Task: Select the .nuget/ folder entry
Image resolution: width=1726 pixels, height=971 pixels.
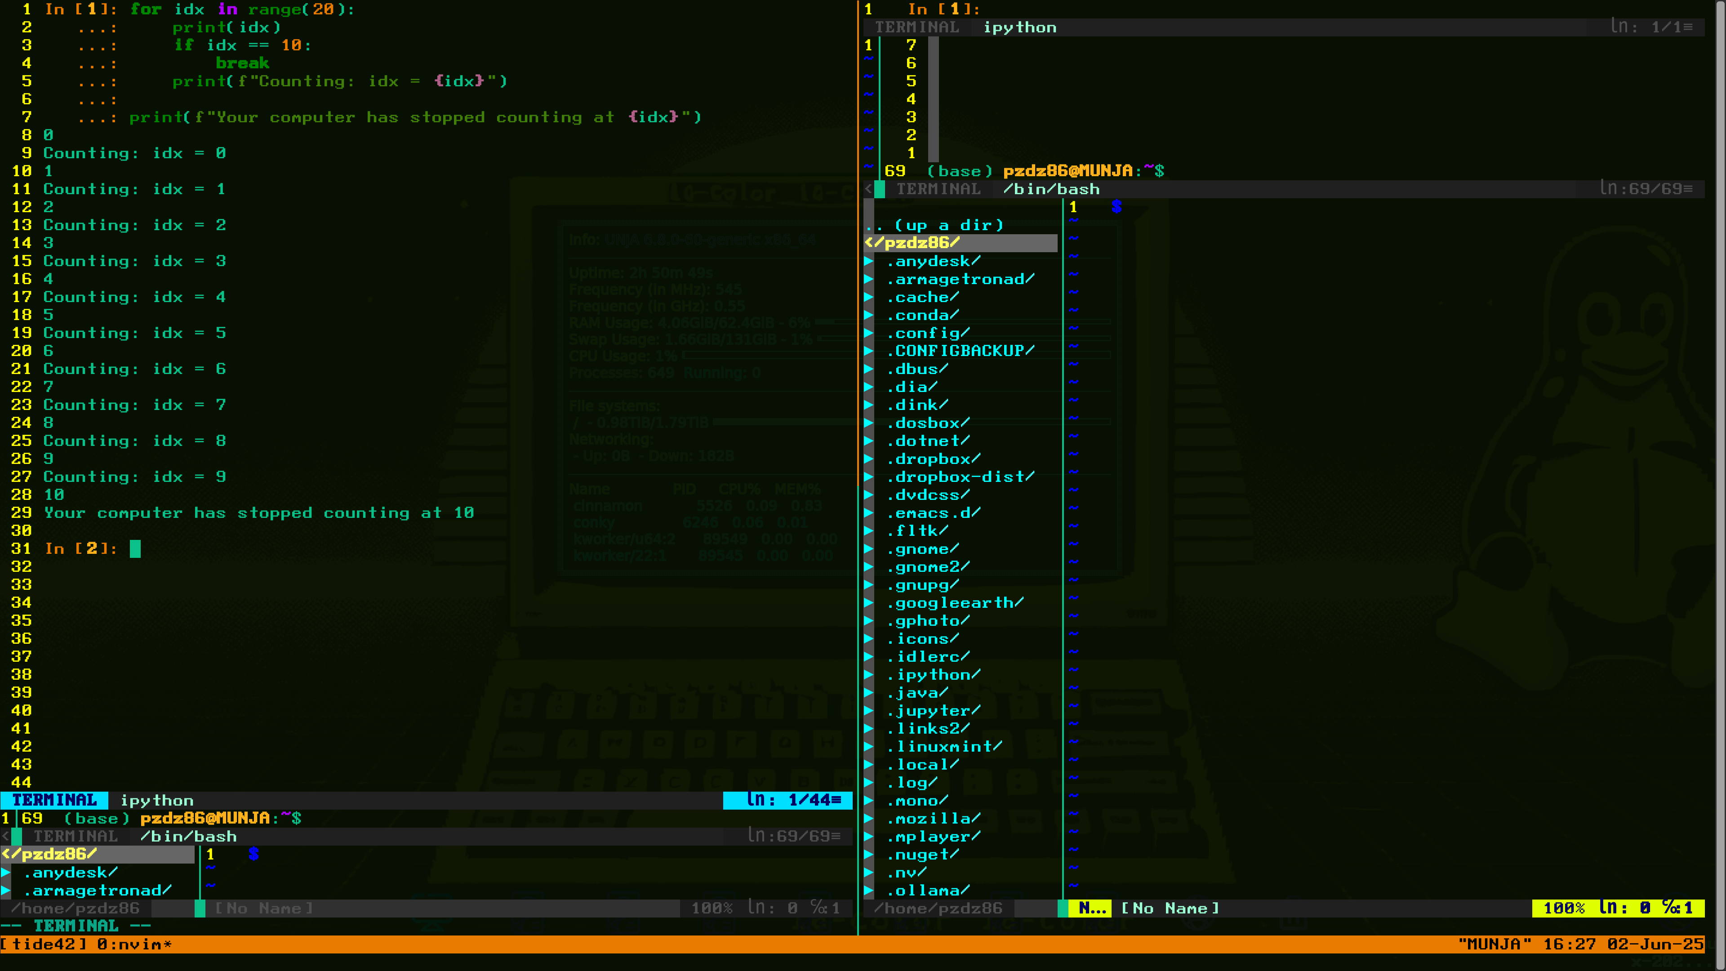Action: (923, 855)
